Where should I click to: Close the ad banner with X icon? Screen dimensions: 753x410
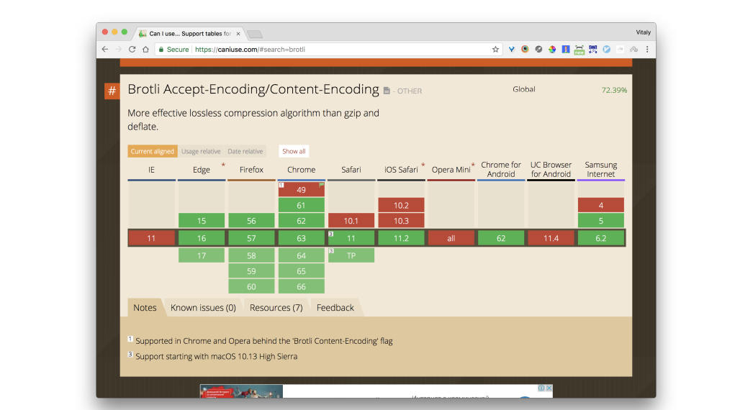coord(549,388)
